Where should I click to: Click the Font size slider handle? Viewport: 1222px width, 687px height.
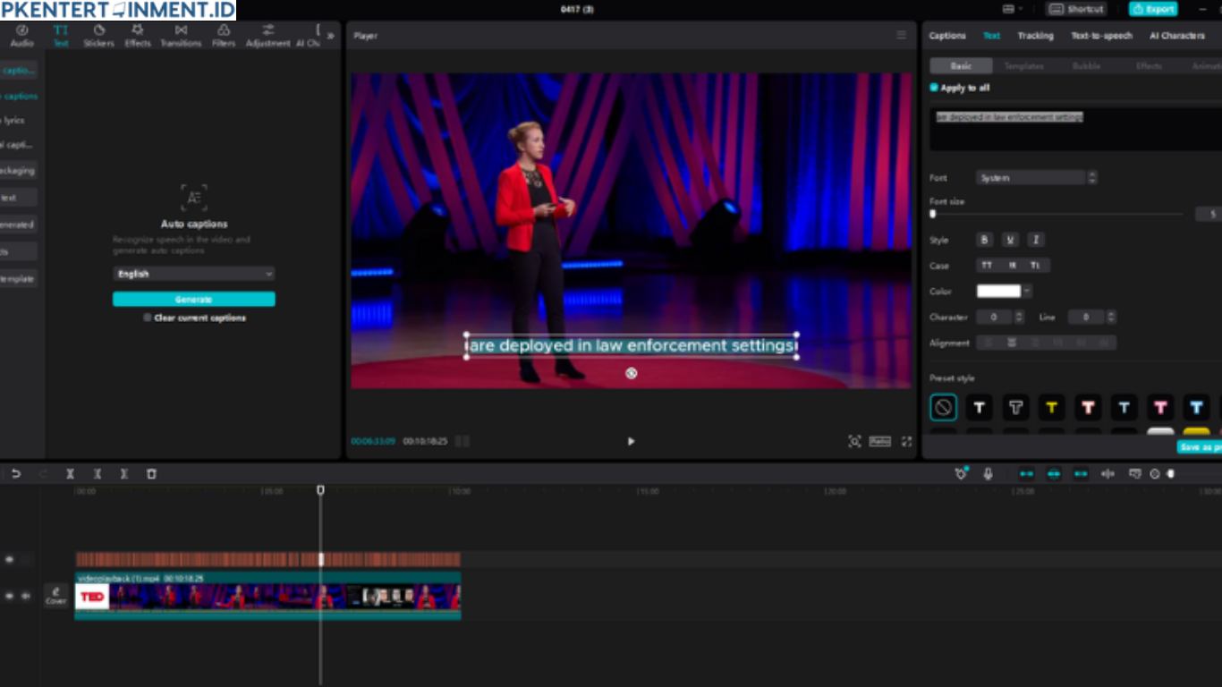pos(933,214)
